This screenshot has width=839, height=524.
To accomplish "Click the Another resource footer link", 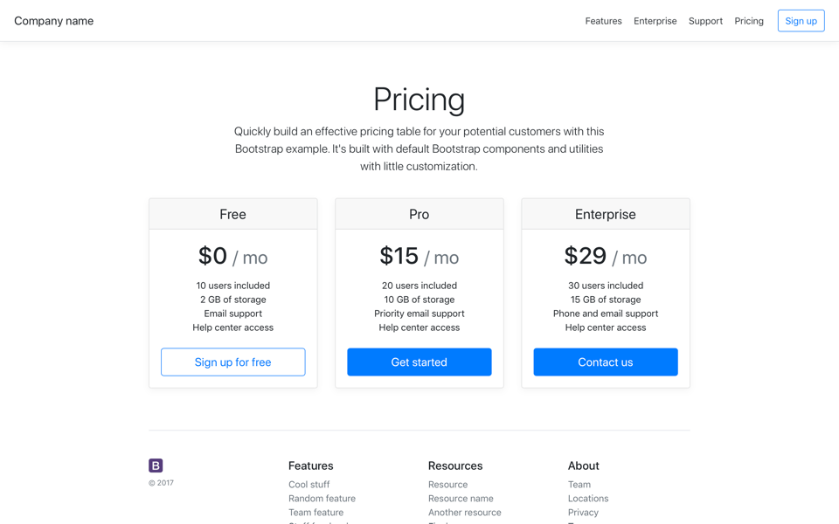I will 464,512.
